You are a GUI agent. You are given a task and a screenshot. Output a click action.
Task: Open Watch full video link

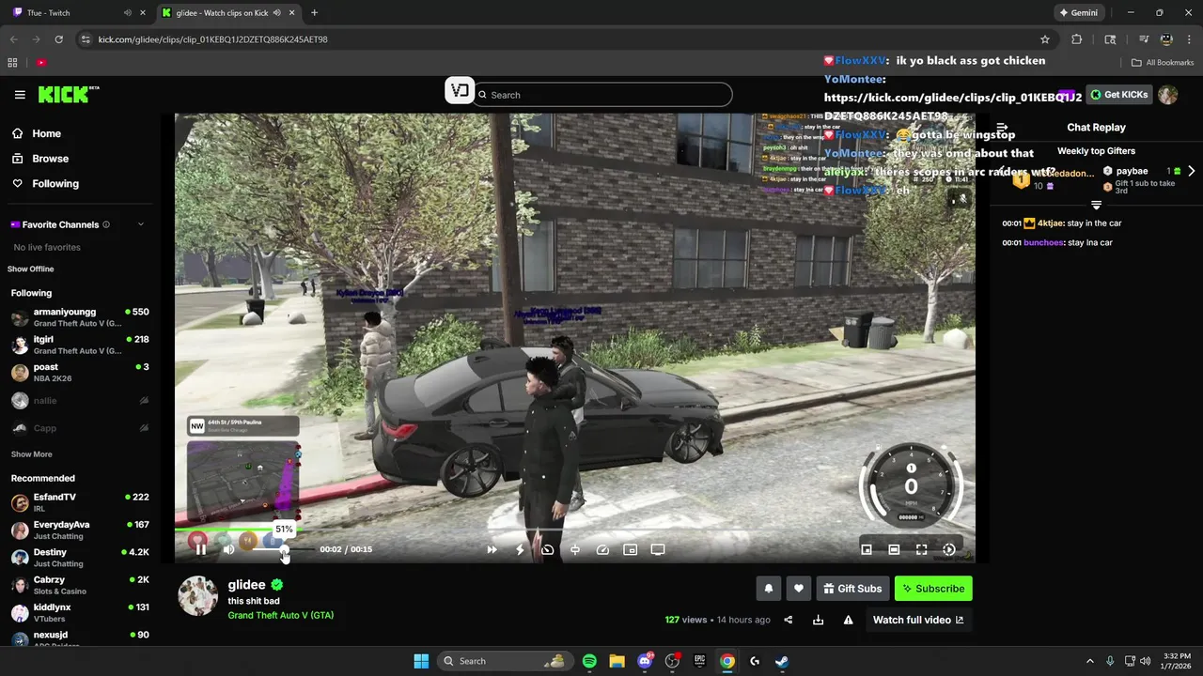click(918, 620)
